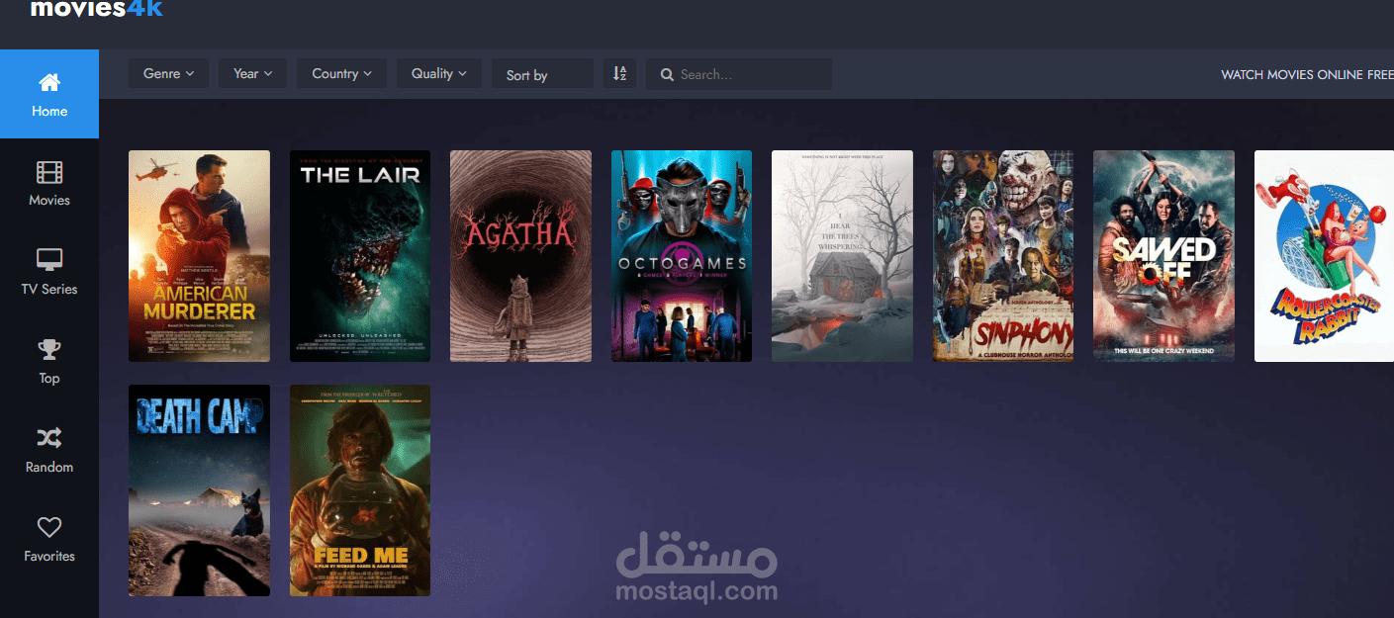Expand the Country dropdown
Viewport: 1394px width, 618px height.
coord(341,73)
